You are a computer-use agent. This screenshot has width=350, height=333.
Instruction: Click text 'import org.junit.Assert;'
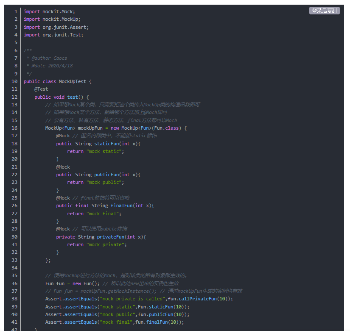pyautogui.click(x=56, y=27)
